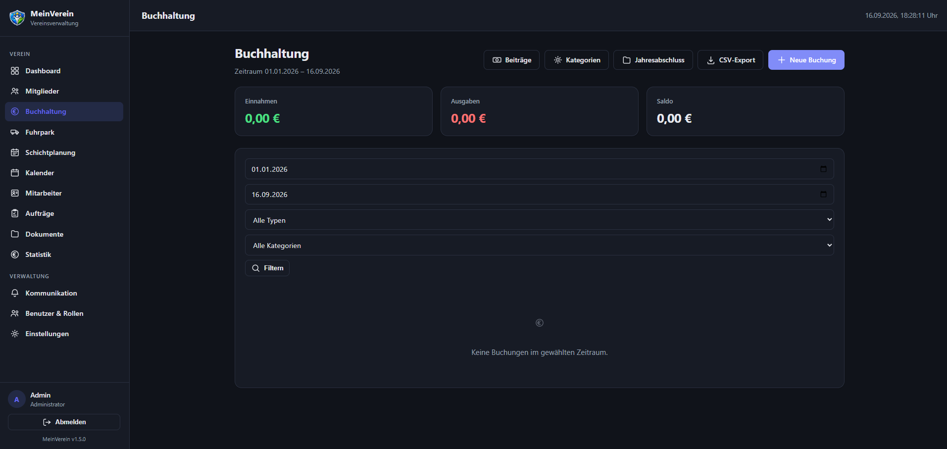Screen dimensions: 947x449
Task: Export bookings with the CSV-Export button
Action: tap(730, 60)
